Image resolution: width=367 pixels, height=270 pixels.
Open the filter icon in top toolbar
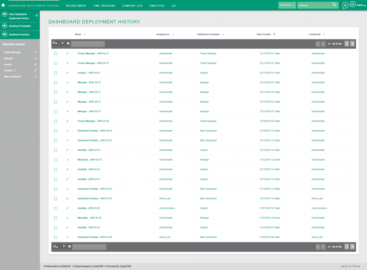pyautogui.click(x=62, y=43)
